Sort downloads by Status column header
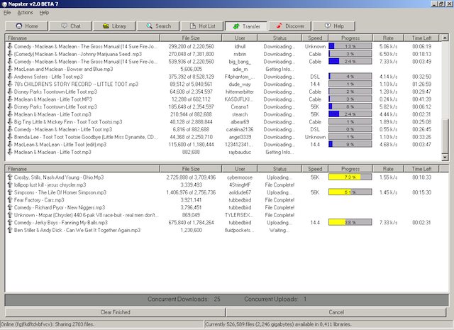This screenshot has height=330, width=454. coord(279,38)
